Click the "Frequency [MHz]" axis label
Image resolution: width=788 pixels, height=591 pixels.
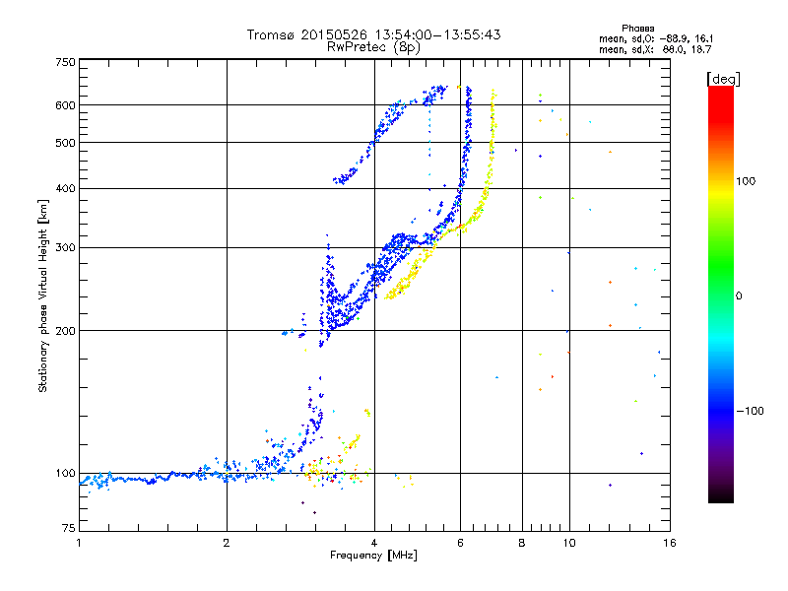pos(373,556)
